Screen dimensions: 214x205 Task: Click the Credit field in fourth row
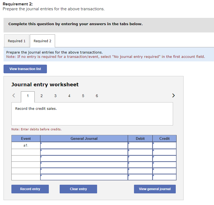click(164, 165)
